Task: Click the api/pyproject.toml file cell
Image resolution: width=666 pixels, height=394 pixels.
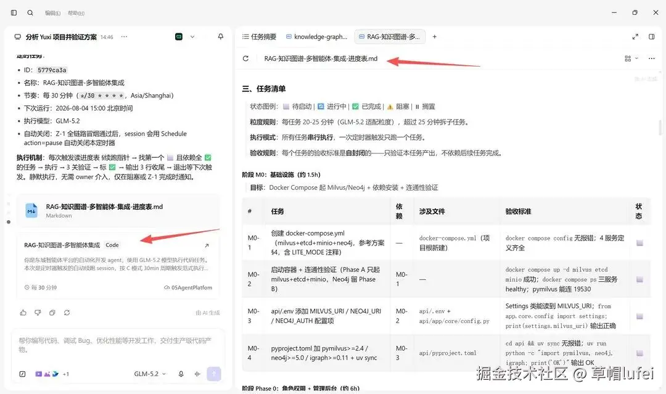Action: pos(448,353)
